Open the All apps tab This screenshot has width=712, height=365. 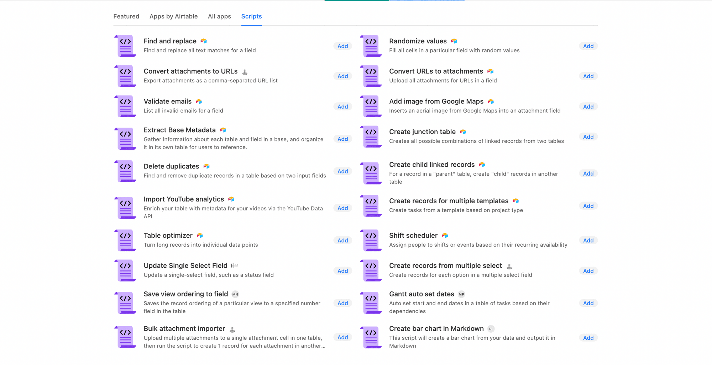pos(219,16)
